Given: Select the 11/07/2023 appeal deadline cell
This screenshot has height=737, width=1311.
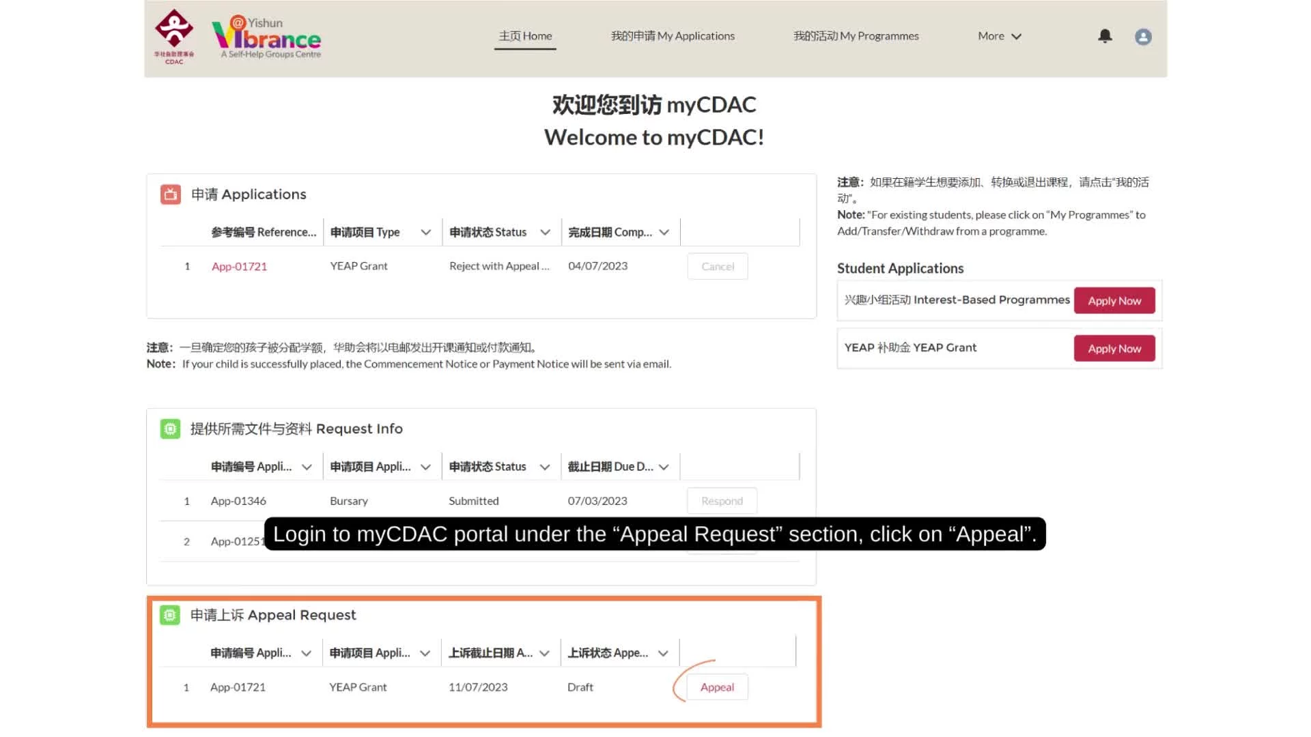Looking at the screenshot, I should [478, 687].
